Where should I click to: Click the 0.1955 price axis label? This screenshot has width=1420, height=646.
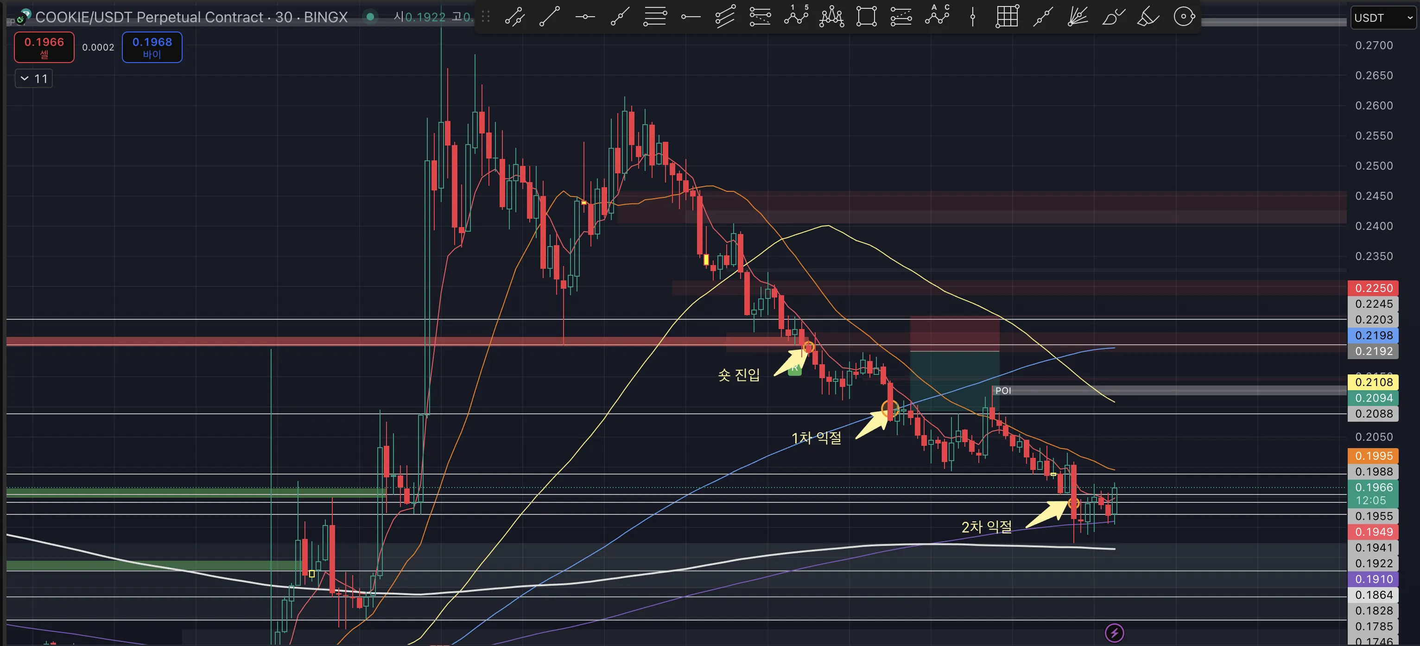pos(1373,516)
